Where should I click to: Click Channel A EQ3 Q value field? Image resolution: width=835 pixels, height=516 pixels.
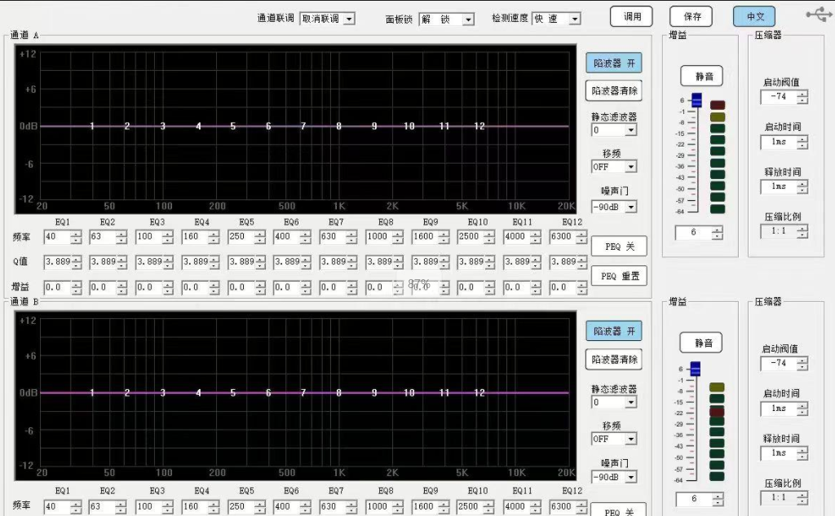pos(150,261)
